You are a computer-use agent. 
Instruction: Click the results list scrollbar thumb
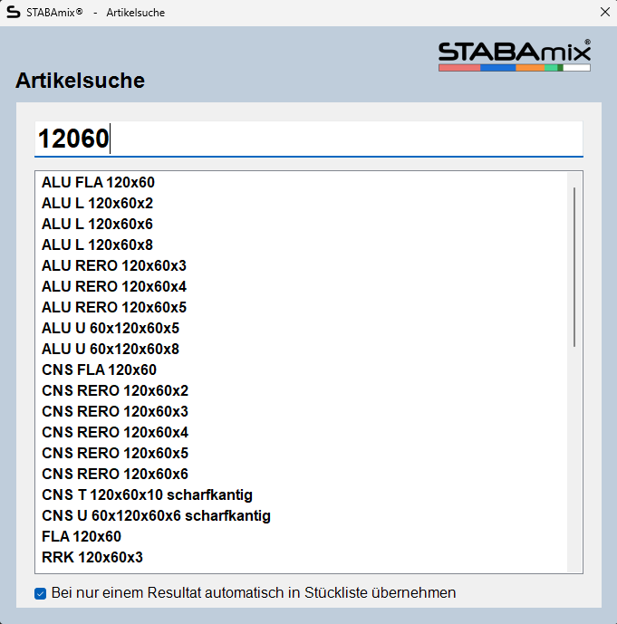pos(574,267)
